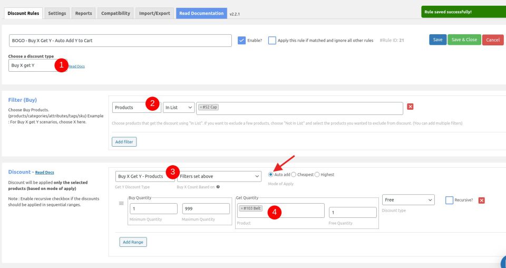Delete the discount range with red X

coord(481,200)
